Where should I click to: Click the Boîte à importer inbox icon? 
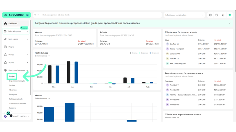coord(5,31)
